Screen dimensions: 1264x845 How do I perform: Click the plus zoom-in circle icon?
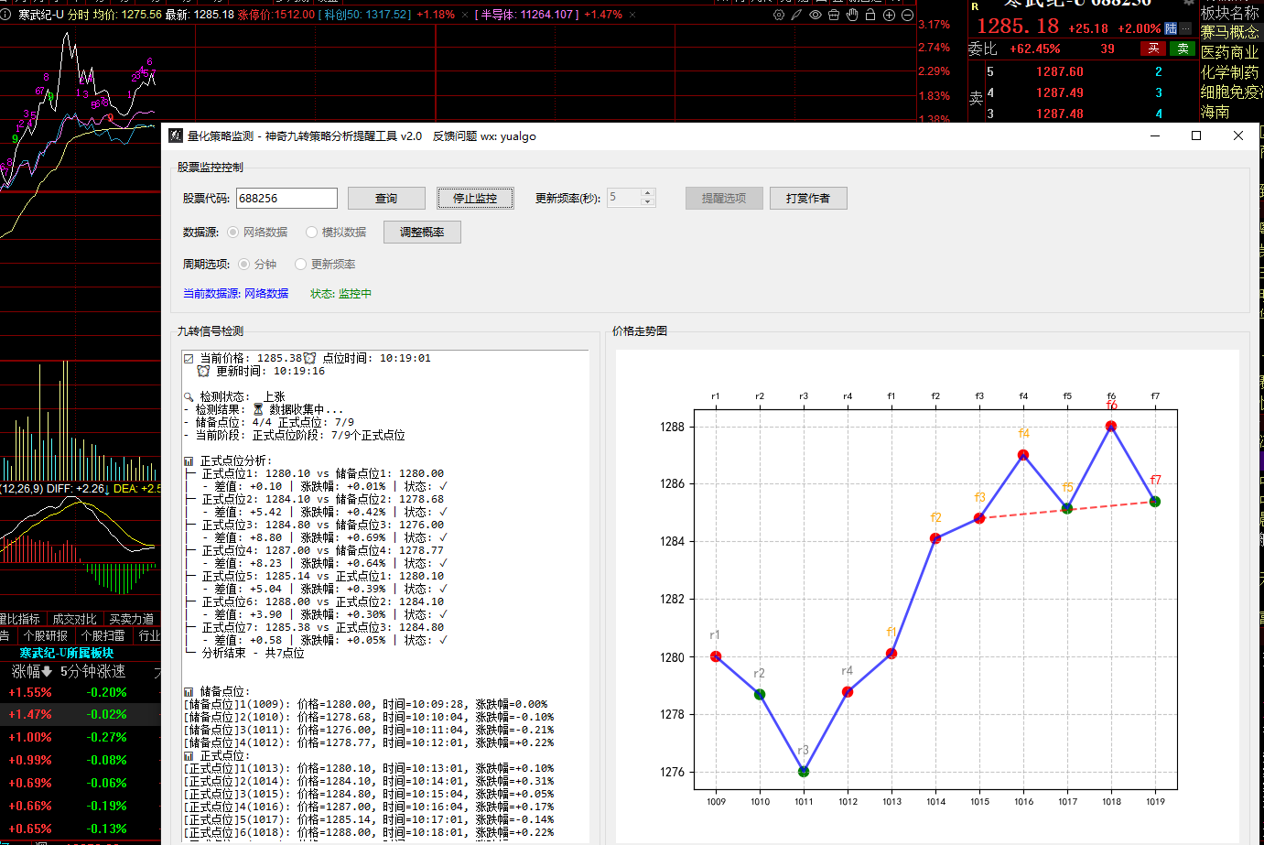pyautogui.click(x=889, y=15)
